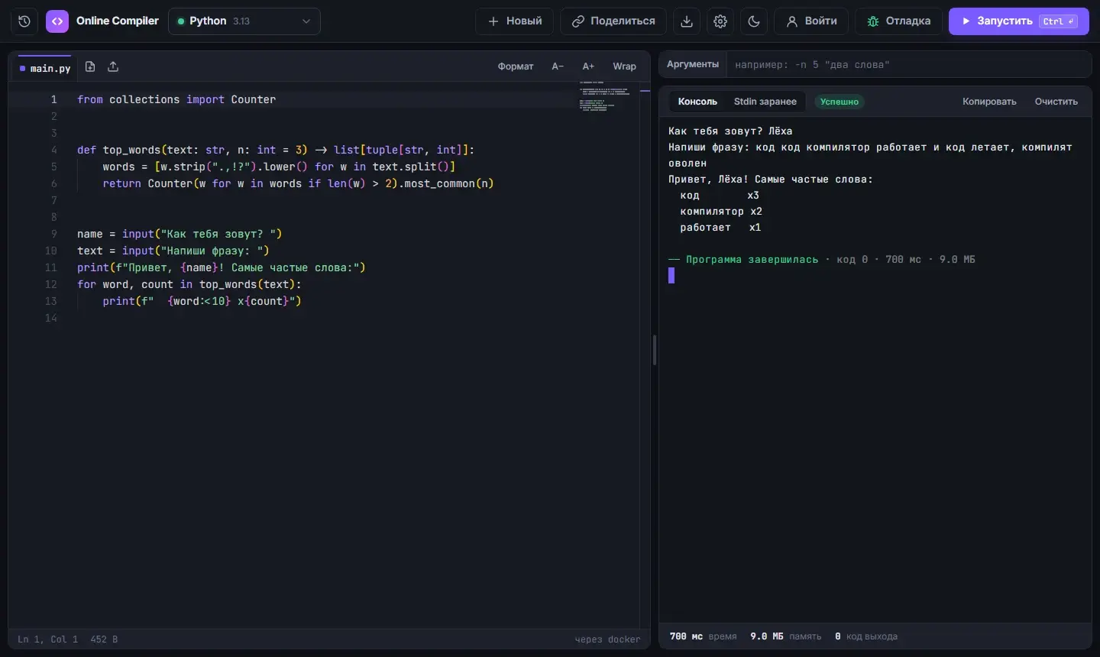Click Войти to sign in

click(x=811, y=21)
